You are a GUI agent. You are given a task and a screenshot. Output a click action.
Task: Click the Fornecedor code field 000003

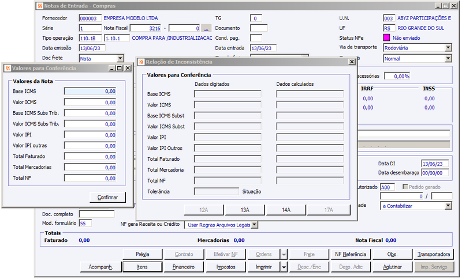tap(90, 18)
